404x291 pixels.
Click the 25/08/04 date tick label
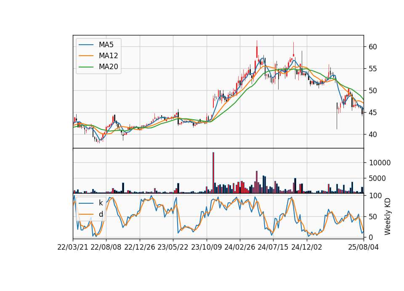[x=364, y=247]
